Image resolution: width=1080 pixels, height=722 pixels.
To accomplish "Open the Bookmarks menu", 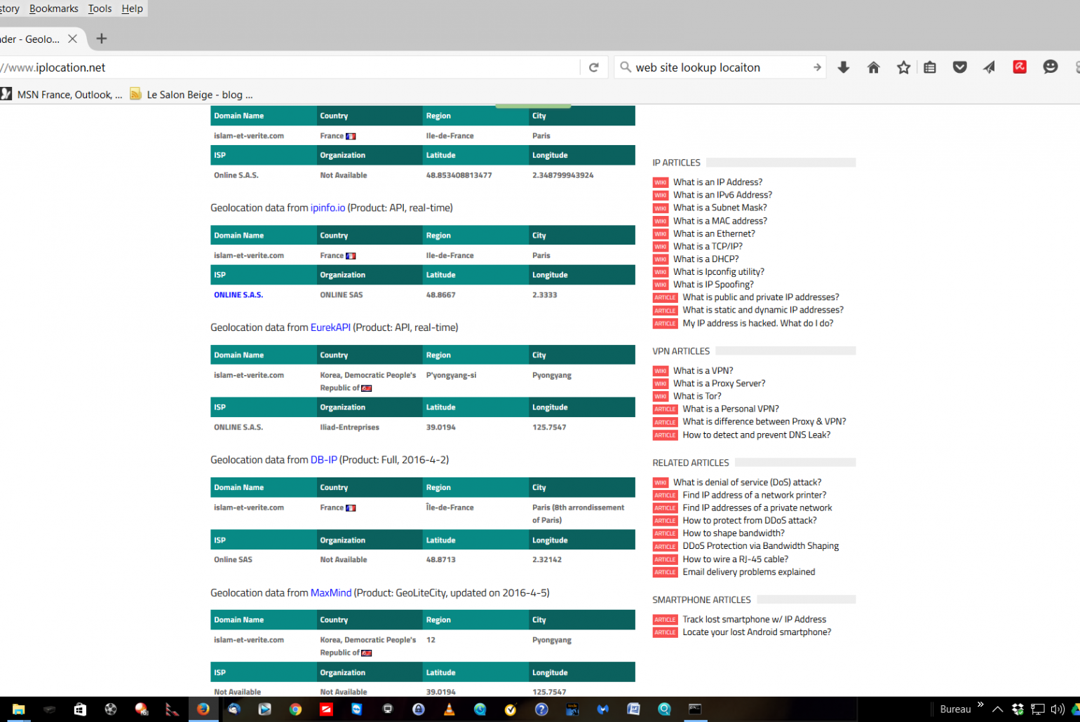I will click(53, 8).
